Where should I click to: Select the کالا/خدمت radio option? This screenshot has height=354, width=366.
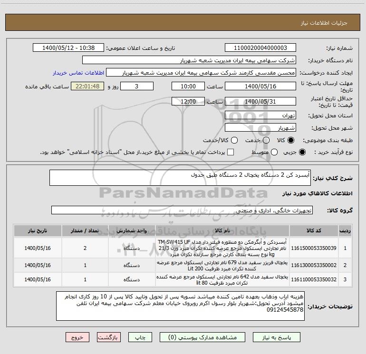234,140
